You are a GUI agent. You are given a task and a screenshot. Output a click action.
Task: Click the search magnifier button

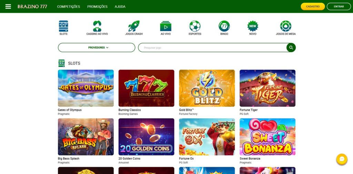point(291,48)
